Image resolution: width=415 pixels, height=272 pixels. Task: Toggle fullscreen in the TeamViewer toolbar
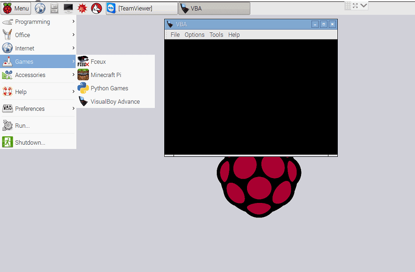point(355,6)
